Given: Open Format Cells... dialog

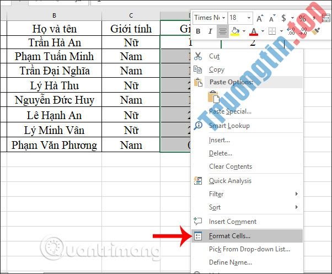Looking at the screenshot, I should click(247, 236).
